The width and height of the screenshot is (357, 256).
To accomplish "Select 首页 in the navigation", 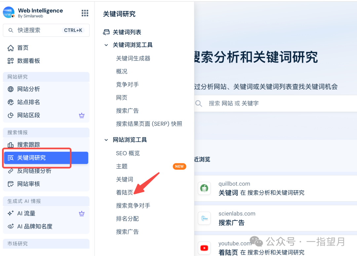I will (x=22, y=48).
